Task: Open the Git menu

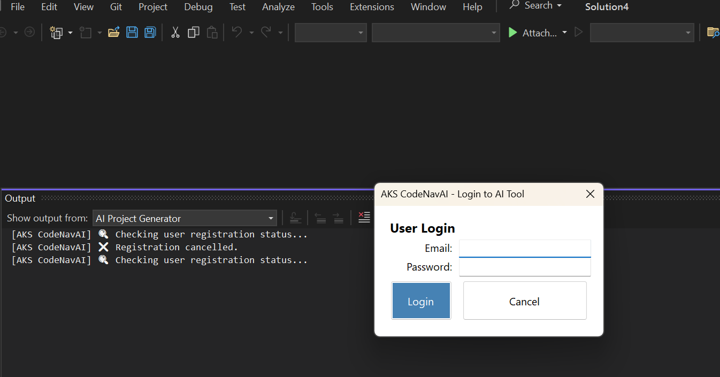Action: click(x=116, y=7)
